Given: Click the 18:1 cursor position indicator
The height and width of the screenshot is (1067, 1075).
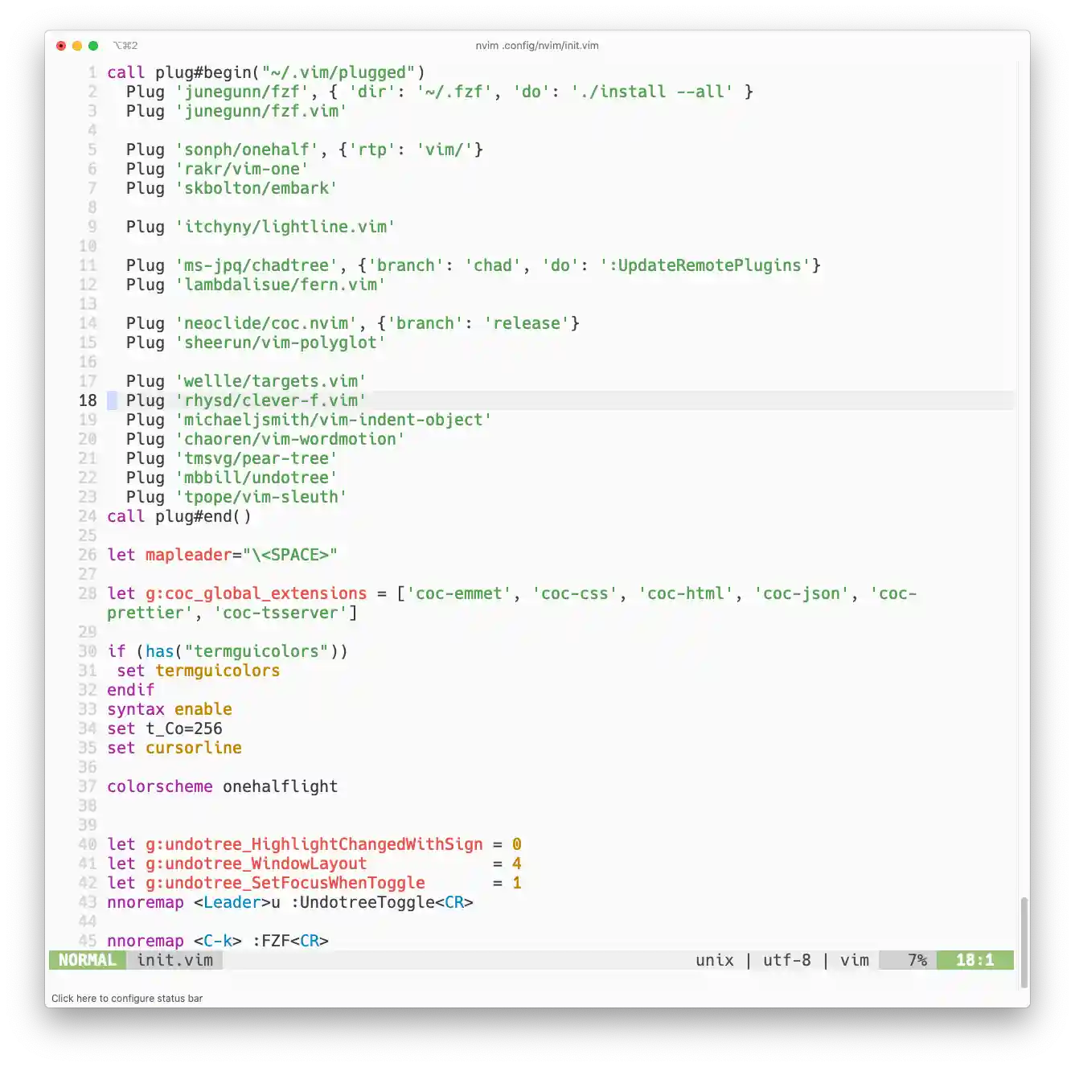Looking at the screenshot, I should 974,960.
